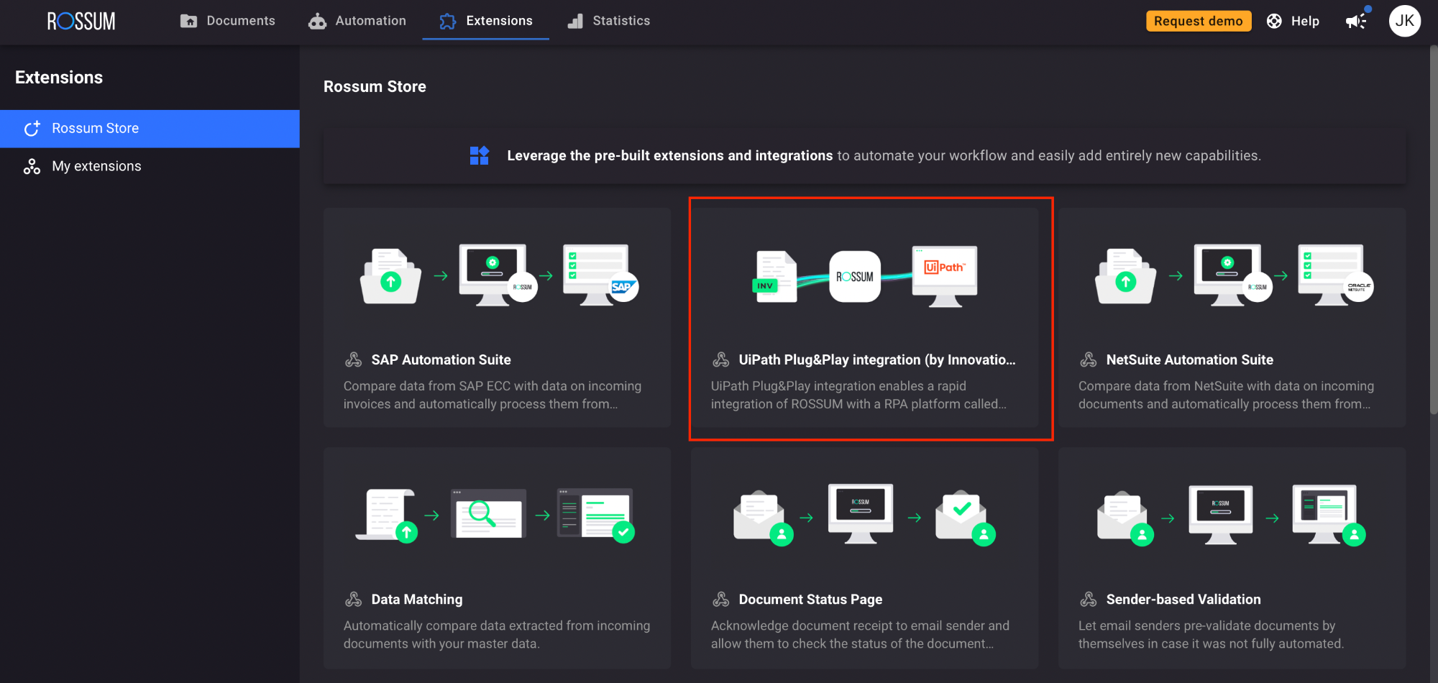
Task: Open the JK user avatar menu
Action: (x=1404, y=21)
